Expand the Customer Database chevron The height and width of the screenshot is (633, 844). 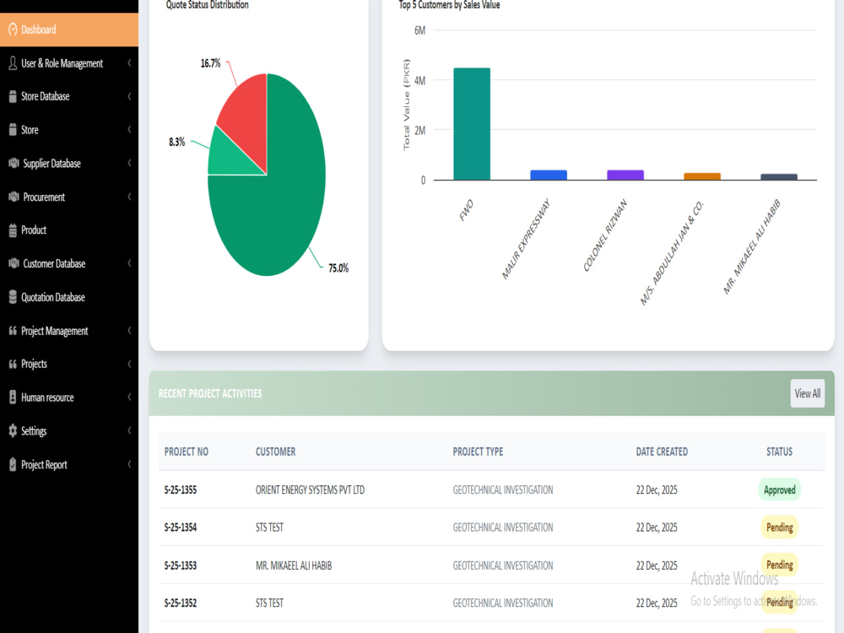129,263
